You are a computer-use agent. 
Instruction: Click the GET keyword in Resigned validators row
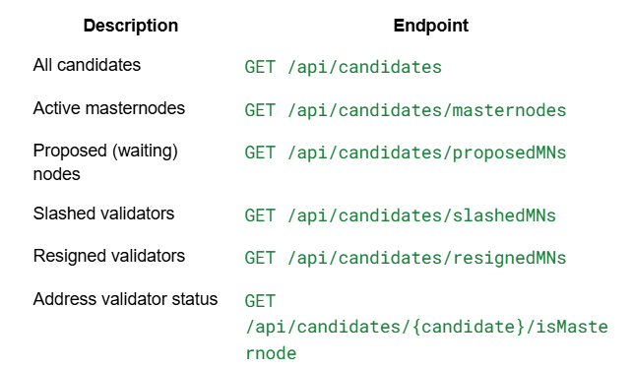pos(260,258)
